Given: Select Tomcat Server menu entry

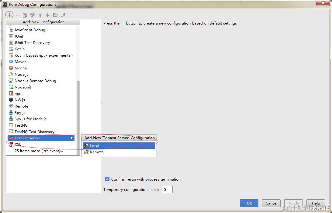Looking at the screenshot, I should point(41,138).
